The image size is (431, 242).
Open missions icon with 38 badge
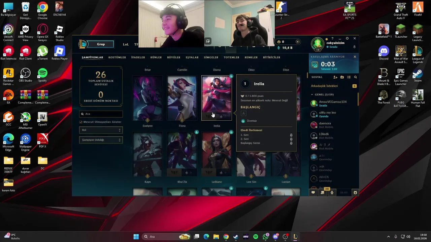[x=323, y=193]
